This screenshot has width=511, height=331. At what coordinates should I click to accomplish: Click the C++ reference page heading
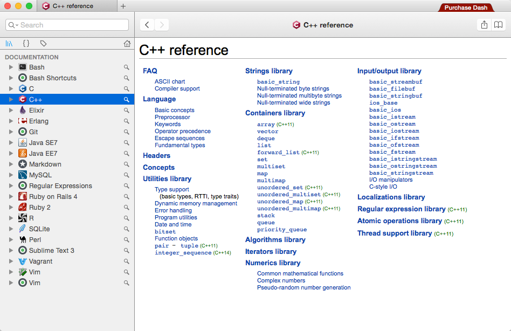coord(184,50)
